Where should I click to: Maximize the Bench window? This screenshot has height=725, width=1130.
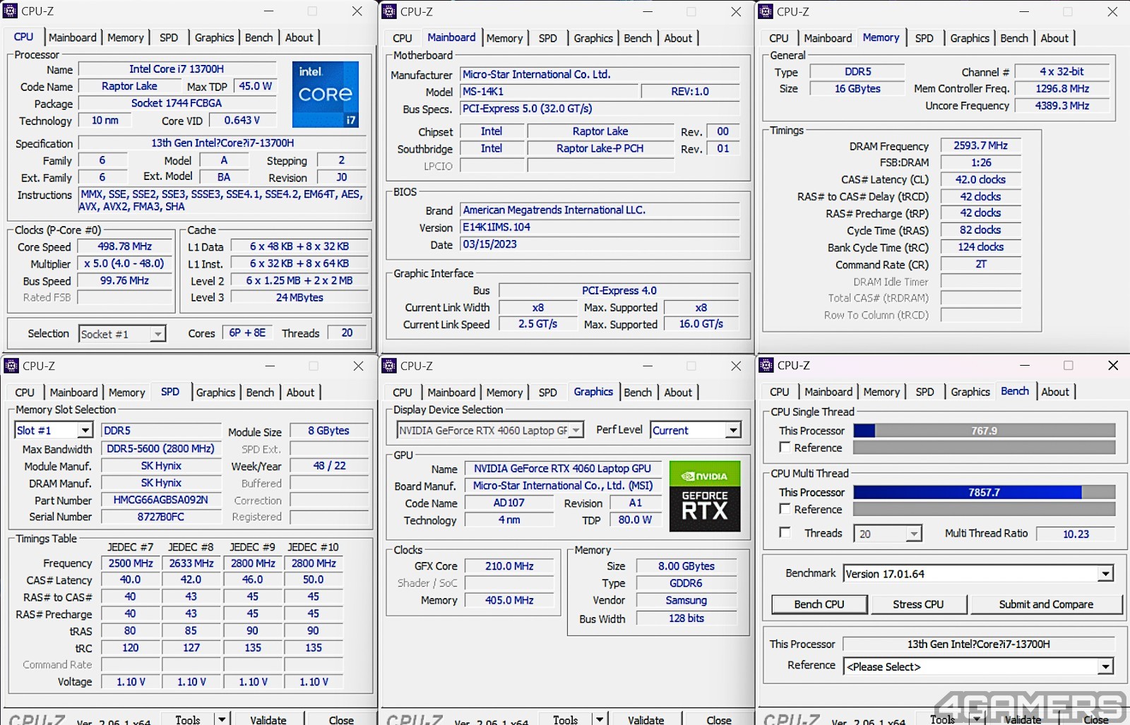[x=1068, y=365]
